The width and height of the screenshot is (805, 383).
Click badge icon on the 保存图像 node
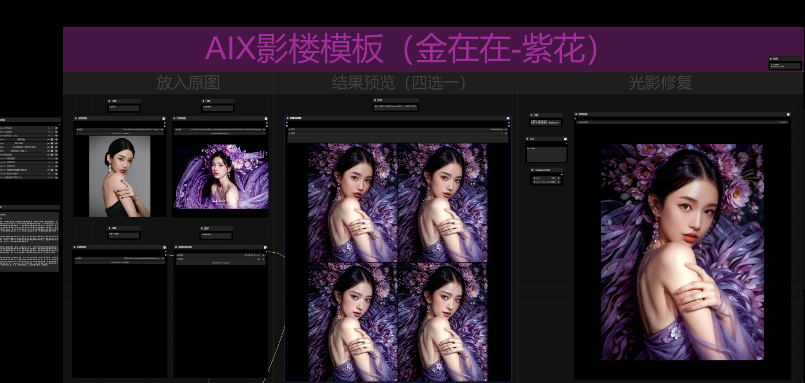pyautogui.click(x=789, y=114)
